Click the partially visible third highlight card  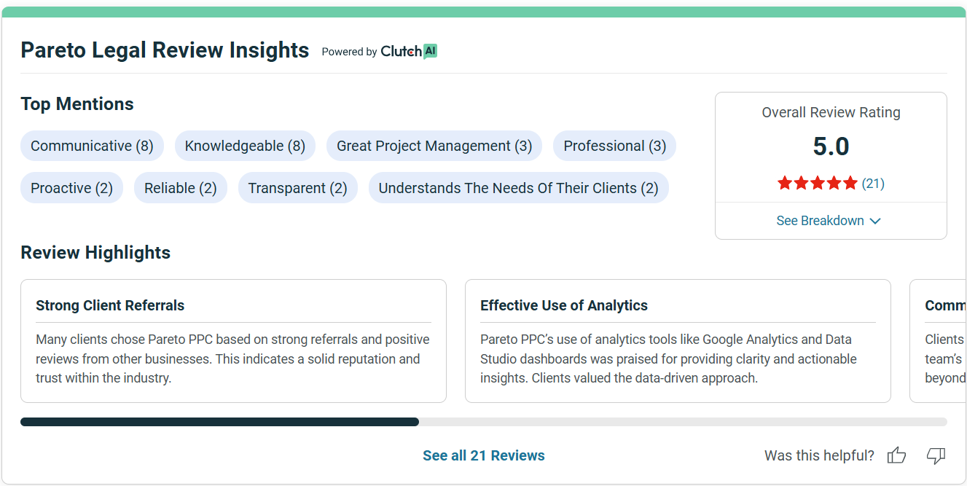pyautogui.click(x=940, y=341)
